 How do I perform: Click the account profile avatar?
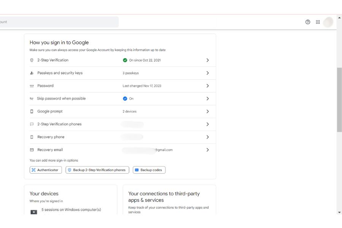click(328, 22)
